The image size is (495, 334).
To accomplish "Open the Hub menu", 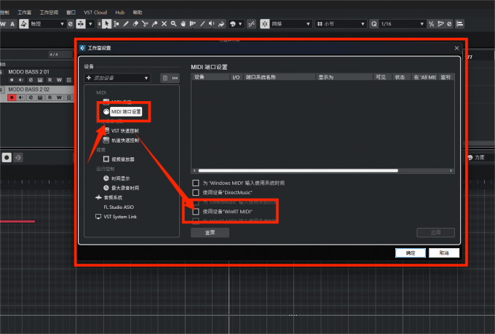I will click(120, 12).
